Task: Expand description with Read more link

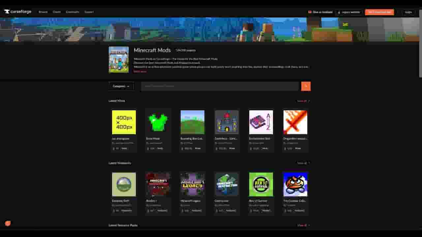Action: (140, 71)
